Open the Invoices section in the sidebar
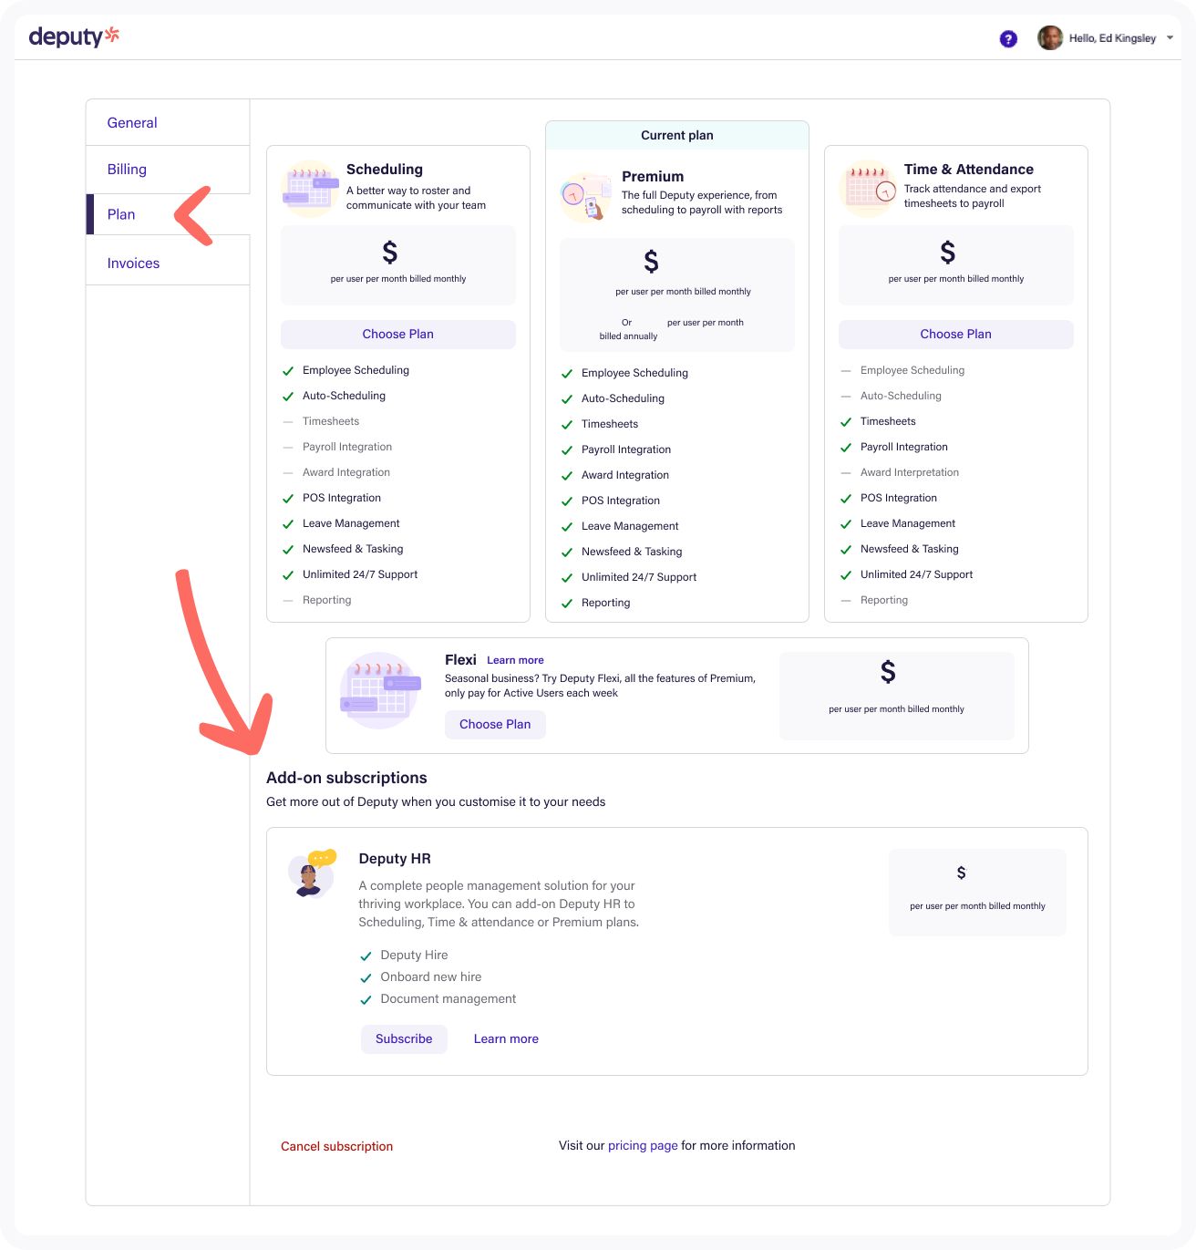 [x=133, y=263]
